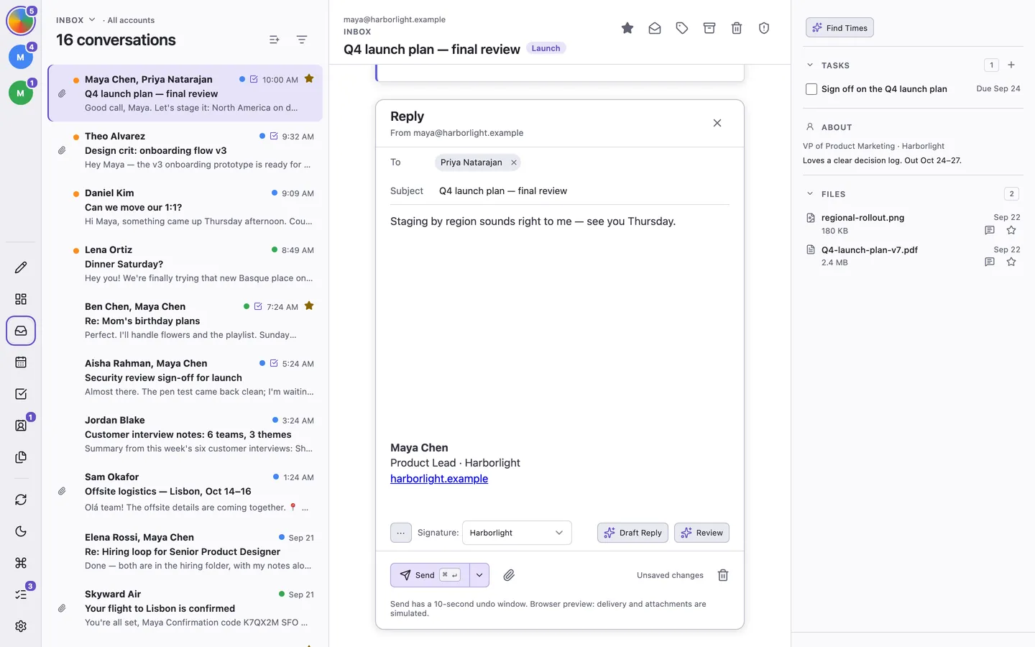Click the Find Times button
1035x647 pixels.
(839, 28)
